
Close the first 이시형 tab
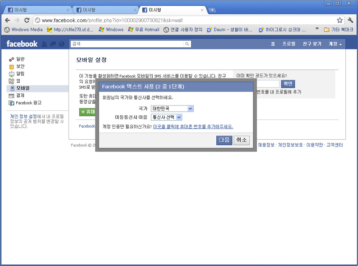point(68,10)
